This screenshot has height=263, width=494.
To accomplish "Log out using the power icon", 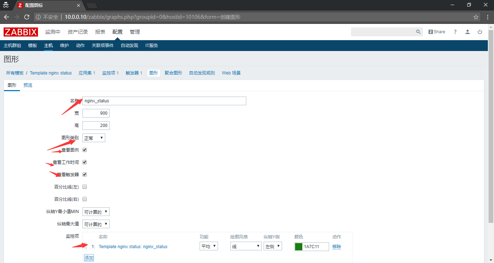I will (480, 32).
